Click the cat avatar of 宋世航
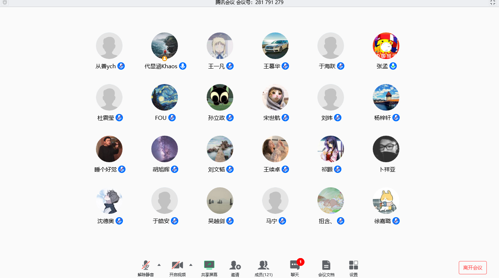Viewport: 499px width, 278px height. click(275, 97)
